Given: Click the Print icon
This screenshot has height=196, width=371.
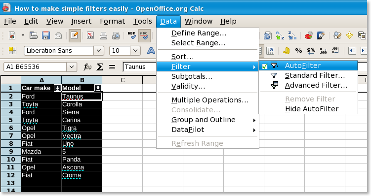Looking at the screenshot, I should pos(103,36).
